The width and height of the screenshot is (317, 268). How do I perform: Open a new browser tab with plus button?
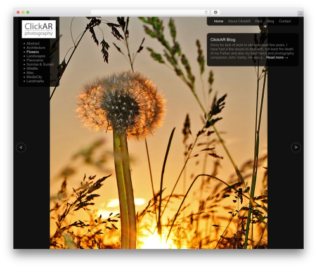(x=301, y=14)
